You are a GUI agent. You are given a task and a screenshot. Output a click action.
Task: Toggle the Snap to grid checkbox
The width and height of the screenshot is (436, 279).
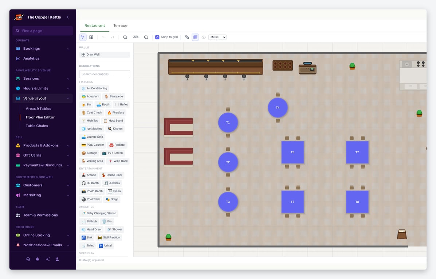pos(157,37)
